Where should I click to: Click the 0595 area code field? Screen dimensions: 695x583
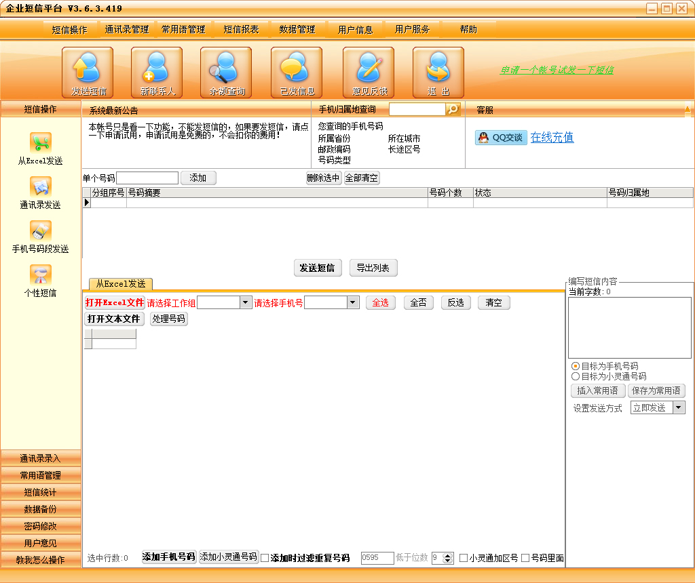tap(377, 558)
